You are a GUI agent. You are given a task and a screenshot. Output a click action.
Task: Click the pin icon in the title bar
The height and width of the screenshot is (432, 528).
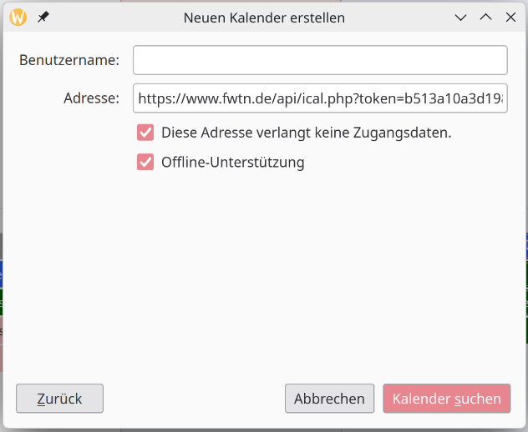coord(43,17)
